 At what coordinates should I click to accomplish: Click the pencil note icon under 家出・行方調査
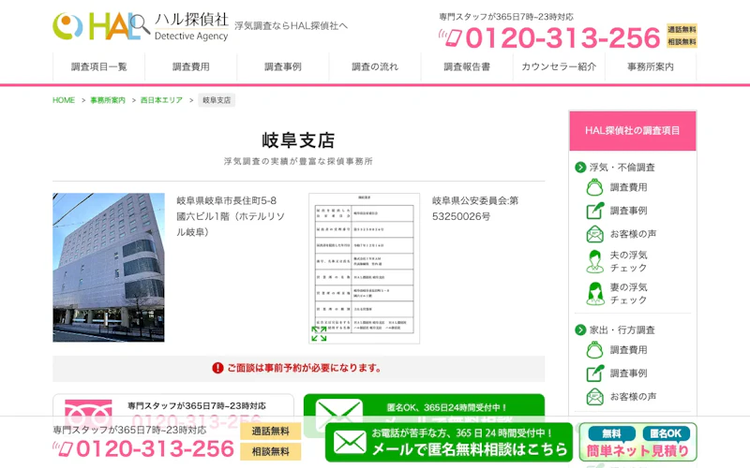(595, 373)
